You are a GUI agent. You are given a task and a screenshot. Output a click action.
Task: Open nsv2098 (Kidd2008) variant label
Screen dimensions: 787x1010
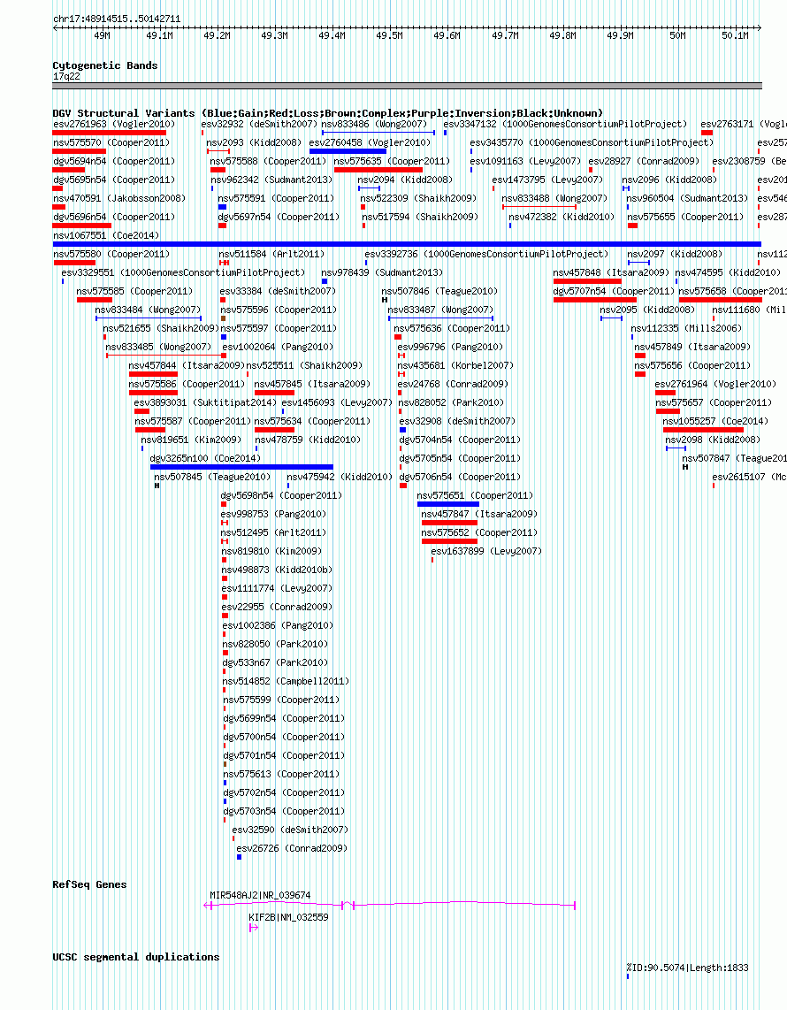tap(713, 440)
